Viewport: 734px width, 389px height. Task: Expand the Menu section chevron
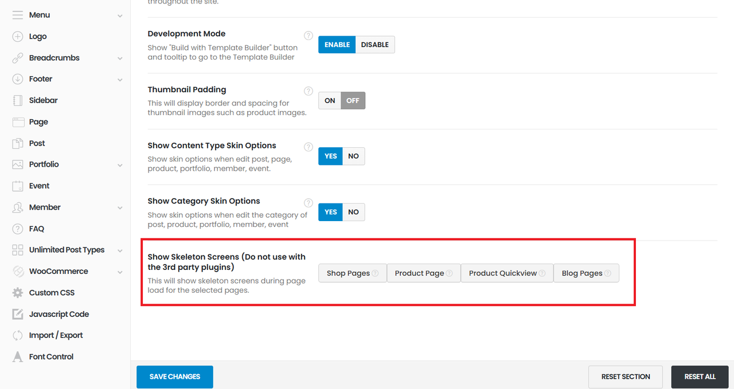120,15
